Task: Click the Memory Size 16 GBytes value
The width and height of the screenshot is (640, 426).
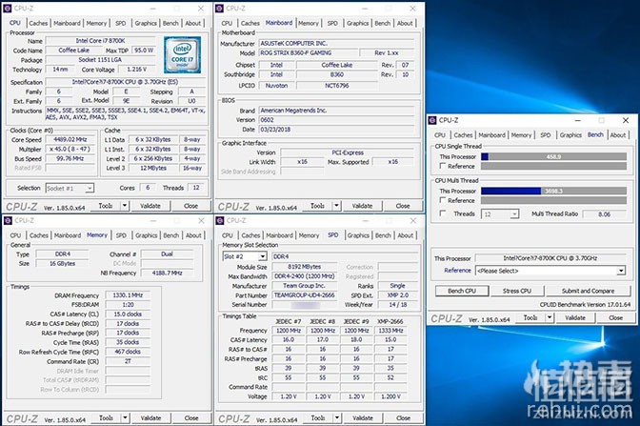Action: (63, 263)
